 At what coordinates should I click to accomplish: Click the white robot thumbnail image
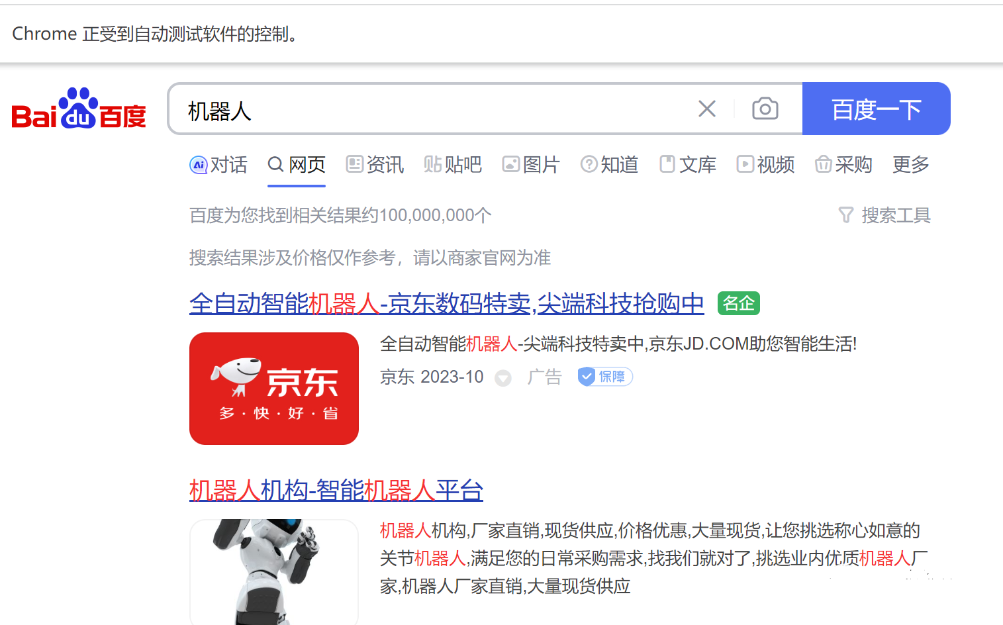point(274,572)
